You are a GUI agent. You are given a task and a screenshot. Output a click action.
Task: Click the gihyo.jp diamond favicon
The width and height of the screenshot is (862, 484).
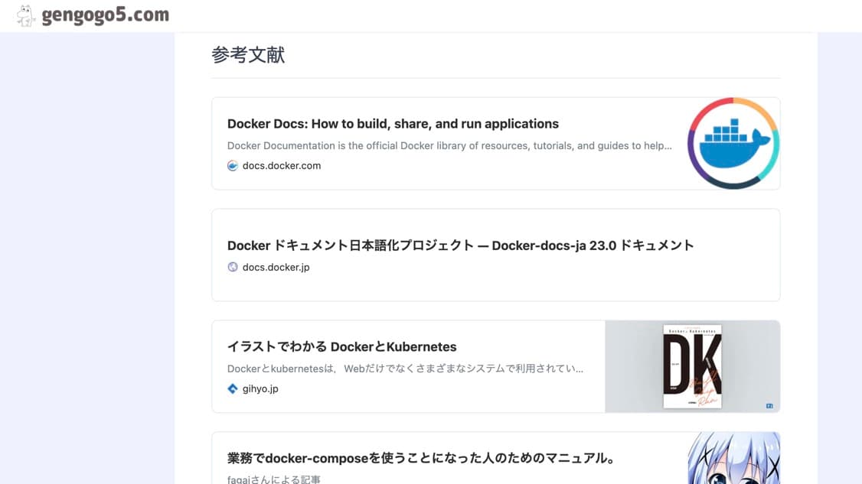(233, 389)
